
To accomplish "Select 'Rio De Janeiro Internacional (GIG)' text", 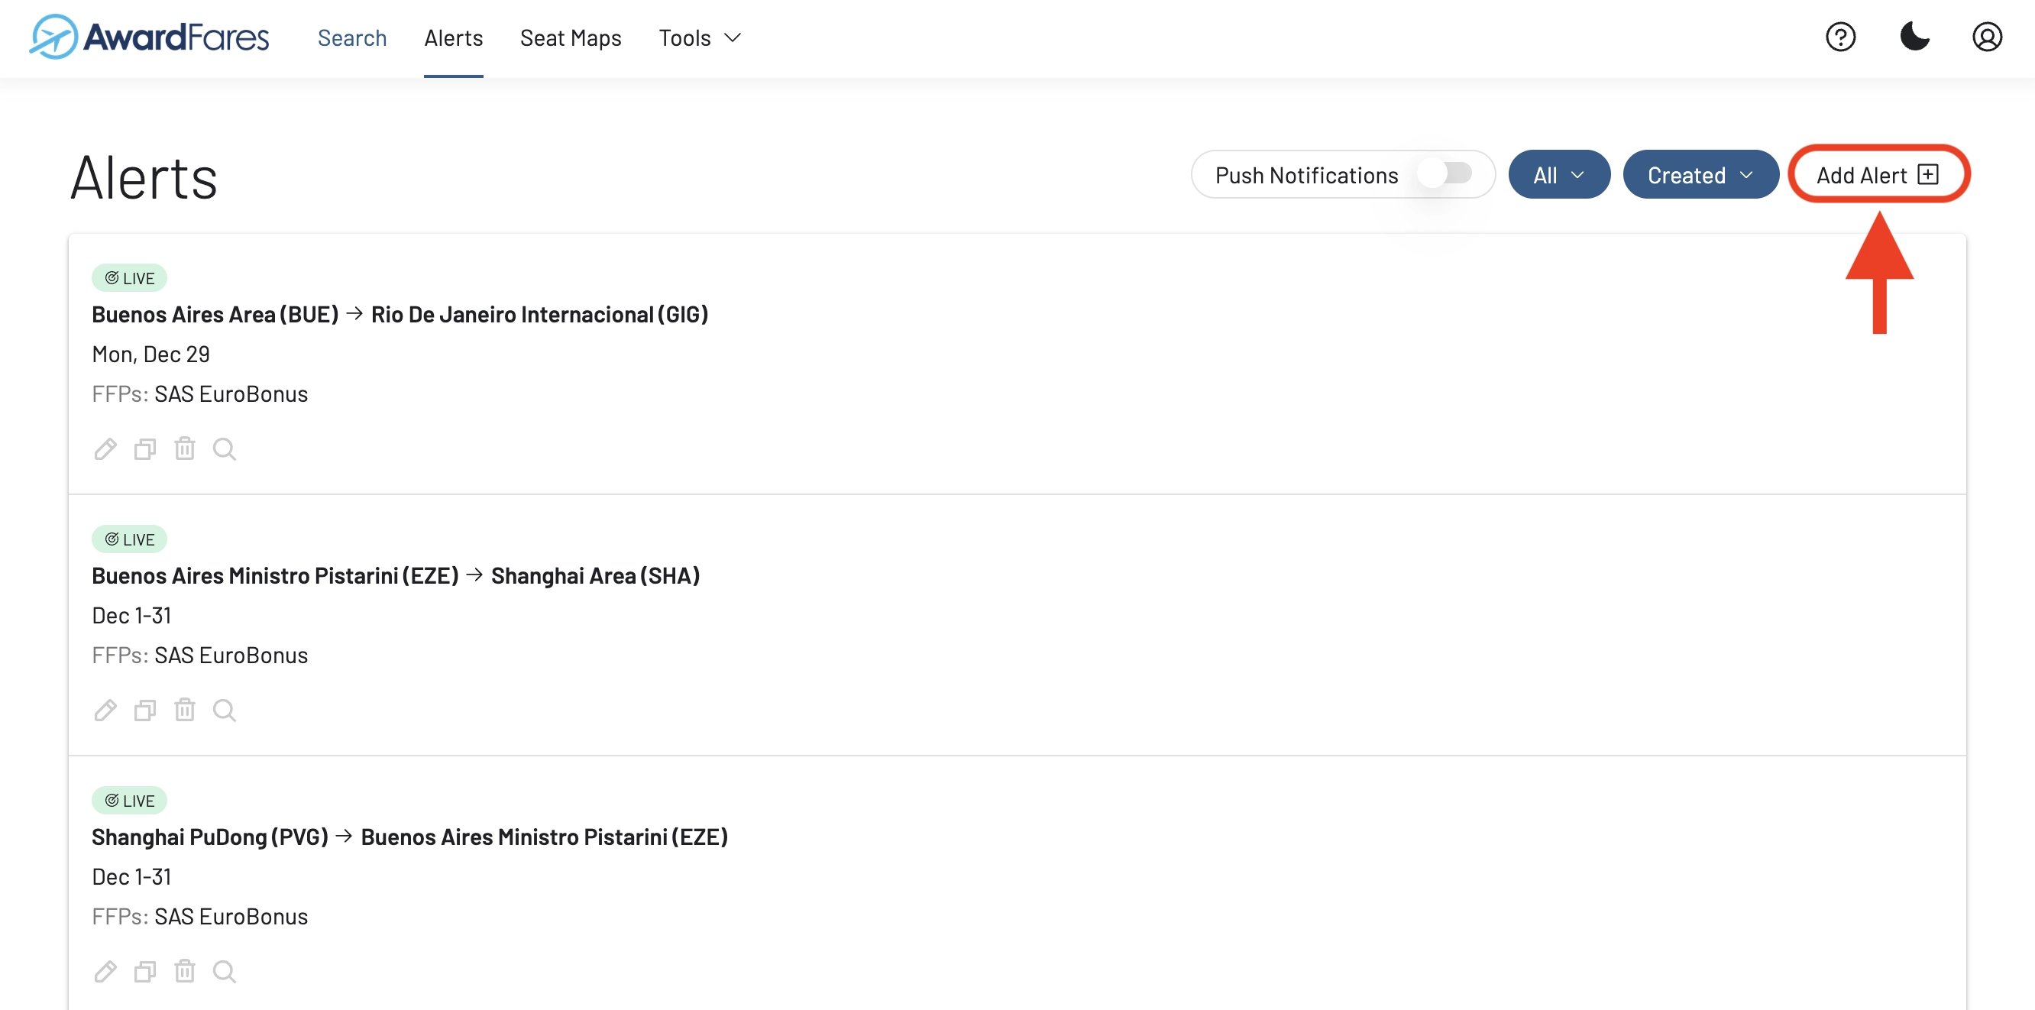I will click(539, 315).
